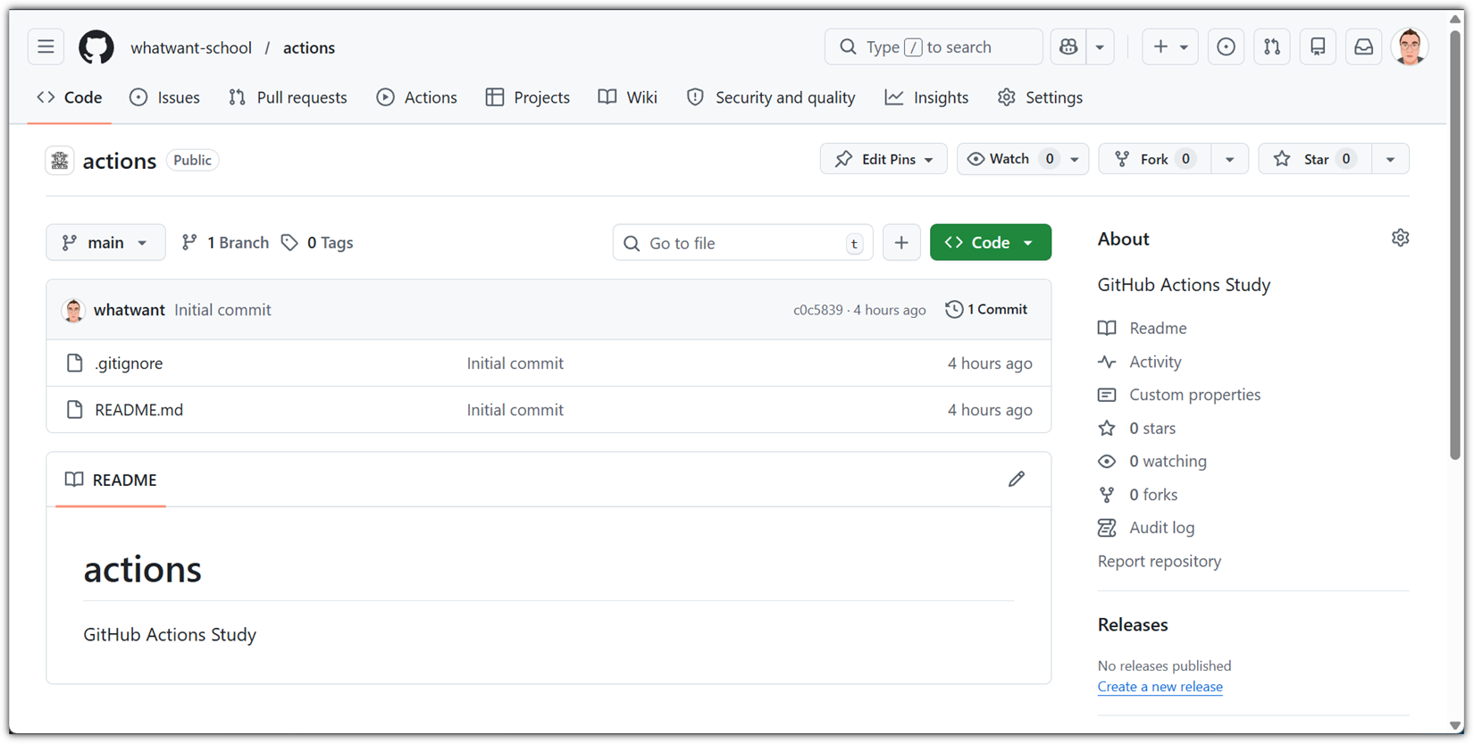Image resolution: width=1474 pixels, height=744 pixels.
Task: Click the Report repository link
Action: [x=1160, y=561]
